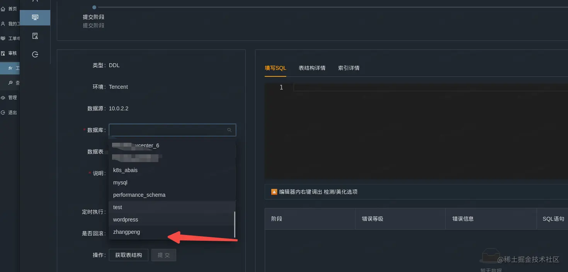
Task: Click the work order icon beside 工单
Action: click(3, 38)
